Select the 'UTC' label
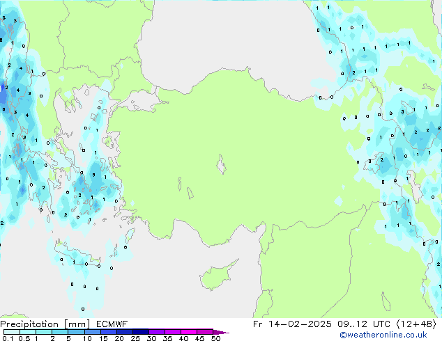442x341 pixels. pyautogui.click(x=381, y=324)
